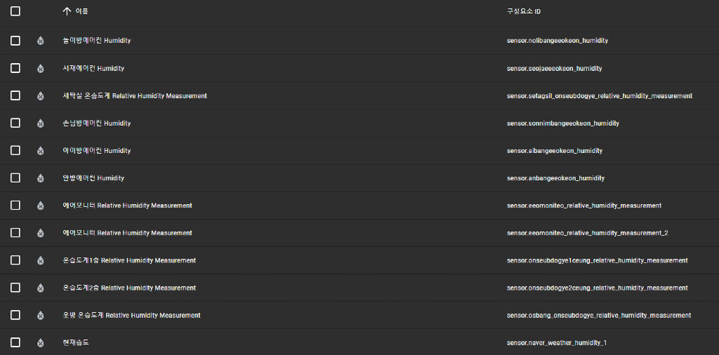Click the sort arrow next to 이름
Screen dimensions: 719x355
(67, 11)
